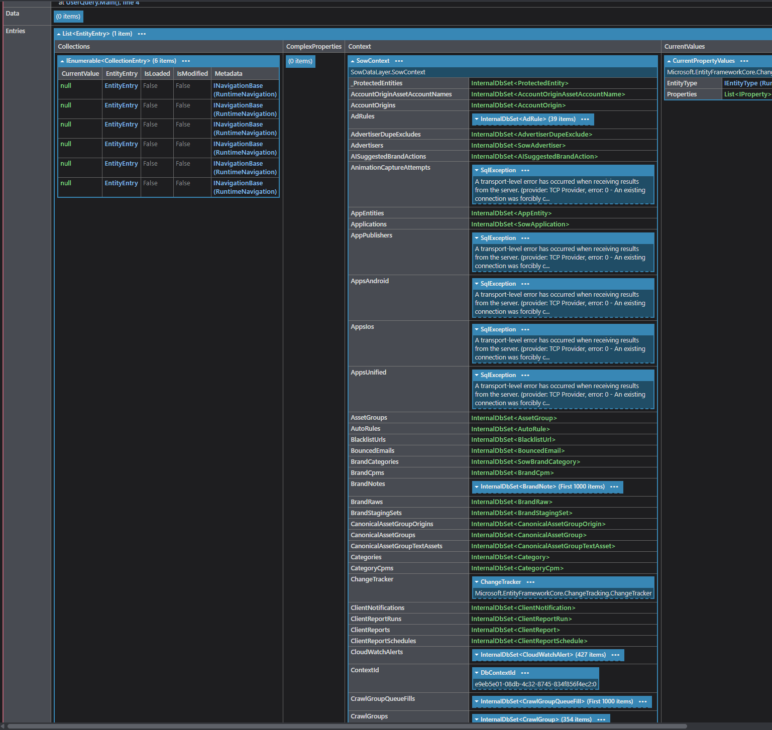Open the InternalDbSet<ProtectedEntity> link
772x730 pixels.
click(x=519, y=83)
